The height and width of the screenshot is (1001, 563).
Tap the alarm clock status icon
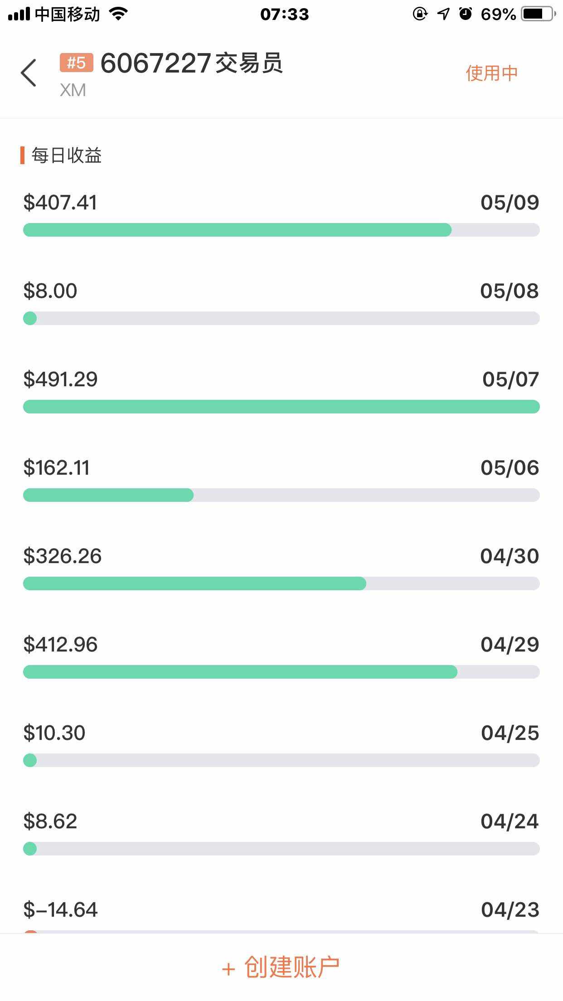pos(466,14)
